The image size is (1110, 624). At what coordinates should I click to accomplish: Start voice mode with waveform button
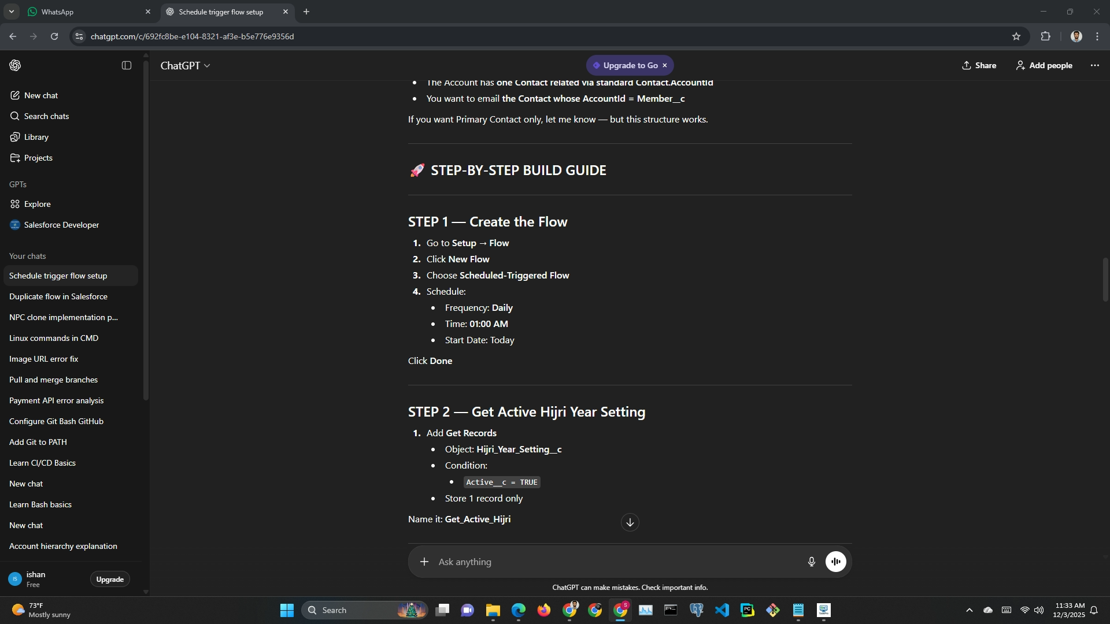click(x=835, y=562)
